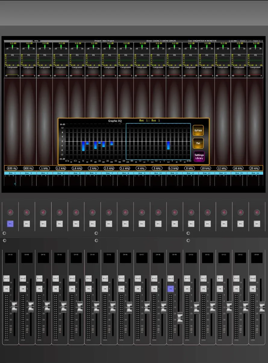Click the 6.3 kHz cut bar in Graphic EQ

(x=168, y=146)
